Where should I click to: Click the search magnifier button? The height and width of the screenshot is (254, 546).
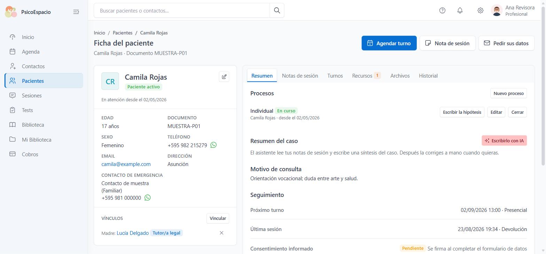(277, 10)
